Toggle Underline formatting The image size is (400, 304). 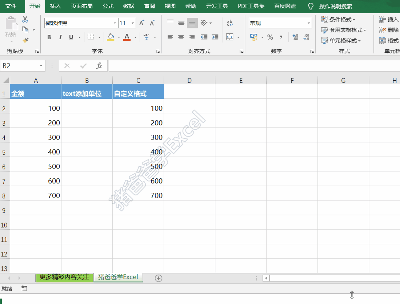71,37
